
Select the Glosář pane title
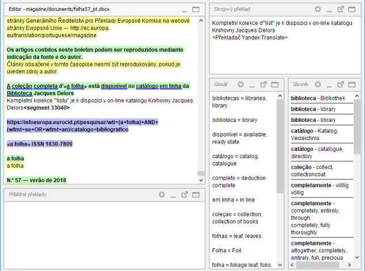221,84
